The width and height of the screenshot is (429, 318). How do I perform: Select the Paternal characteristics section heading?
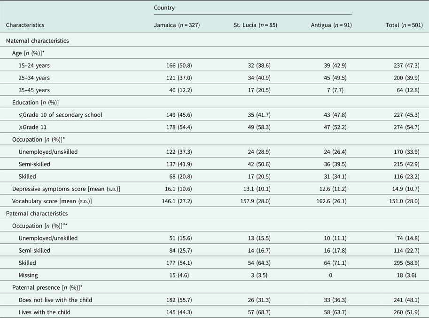(x=36, y=214)
